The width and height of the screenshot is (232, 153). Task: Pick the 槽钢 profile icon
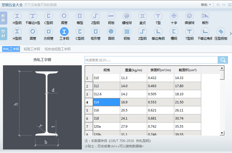(x=174, y=32)
